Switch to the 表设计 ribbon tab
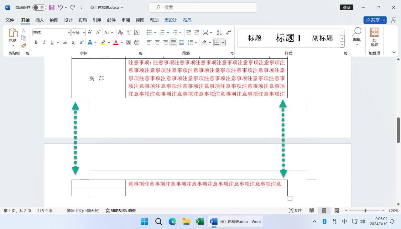 coord(170,20)
